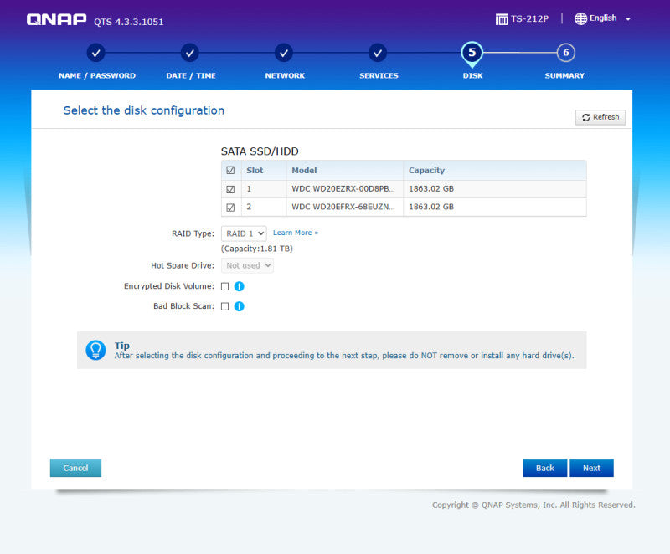Cancel the setup wizard
The image size is (670, 554).
(x=75, y=468)
